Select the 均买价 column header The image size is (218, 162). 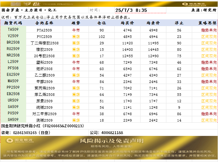(127, 23)
